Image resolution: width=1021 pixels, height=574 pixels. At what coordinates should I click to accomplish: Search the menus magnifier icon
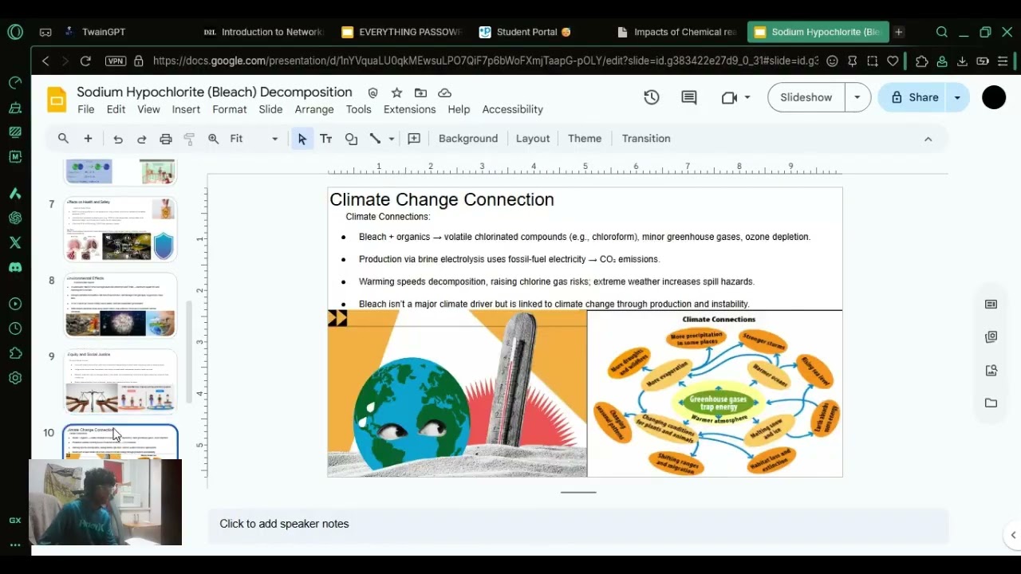click(x=63, y=139)
